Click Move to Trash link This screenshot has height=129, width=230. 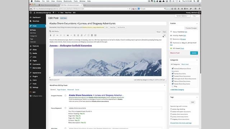pos(175,53)
